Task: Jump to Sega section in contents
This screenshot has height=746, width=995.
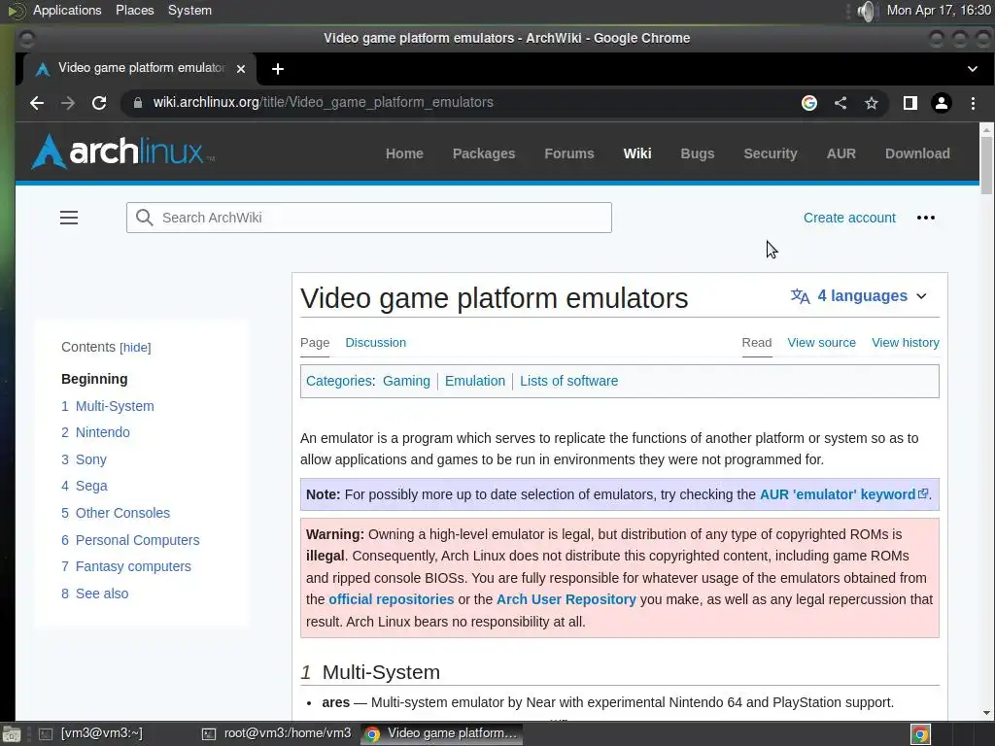Action: coord(85,486)
